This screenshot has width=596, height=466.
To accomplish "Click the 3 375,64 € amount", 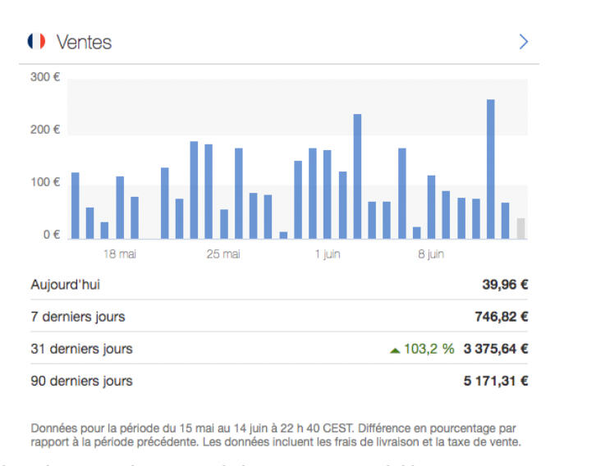I will coord(495,349).
